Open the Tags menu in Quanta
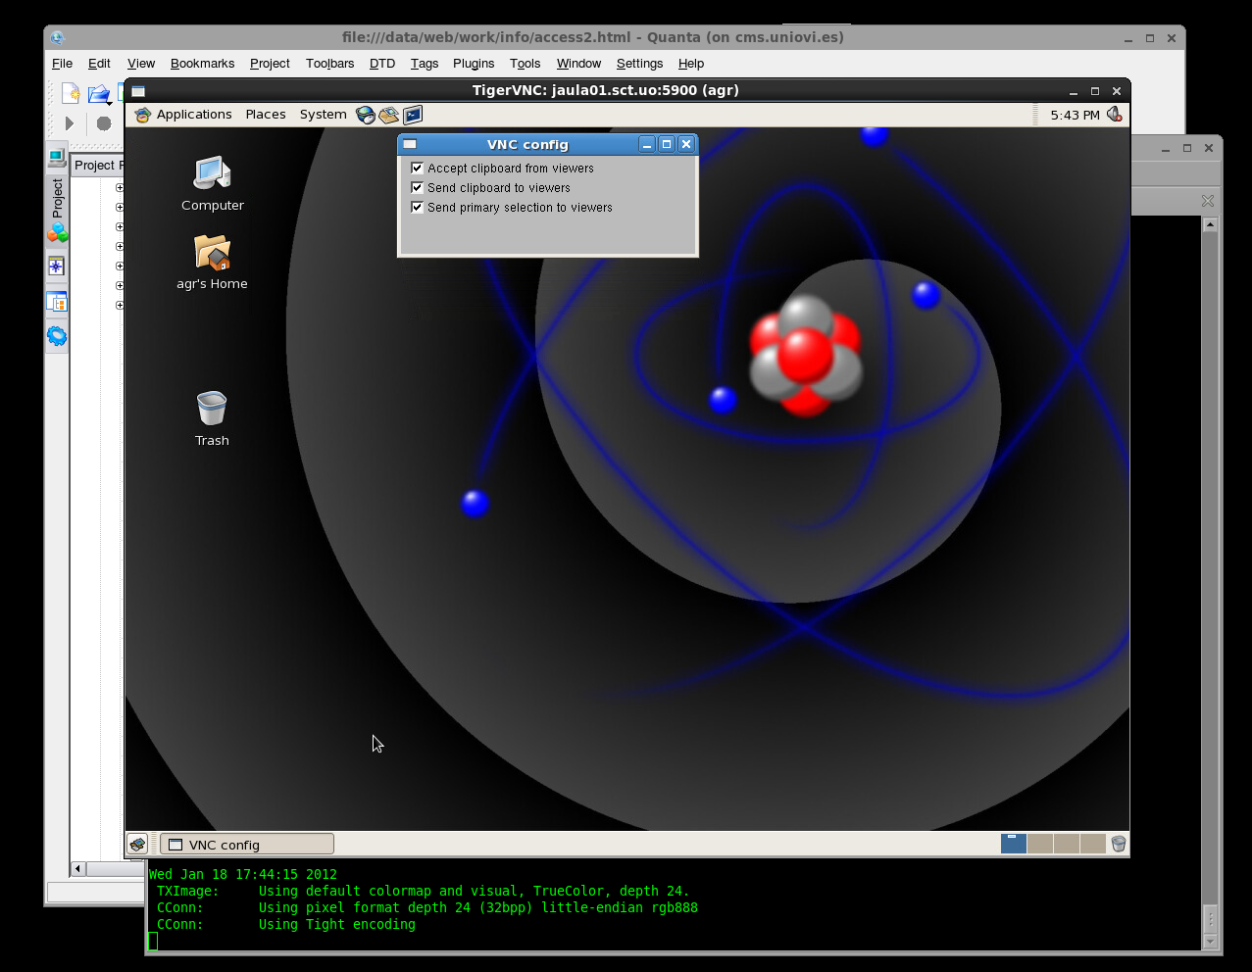This screenshot has width=1252, height=972. (x=425, y=64)
